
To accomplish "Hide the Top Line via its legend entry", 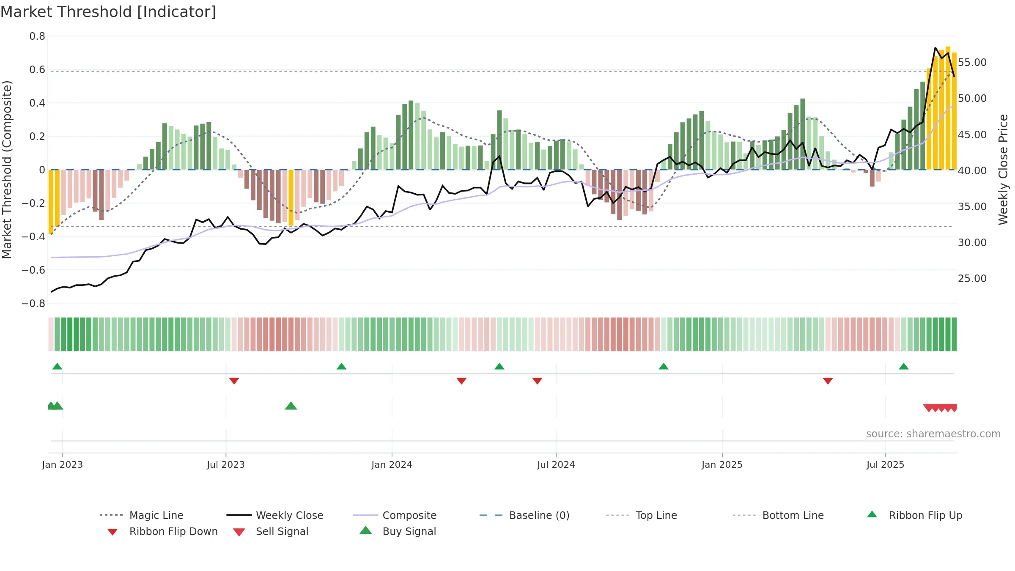I will pos(642,515).
